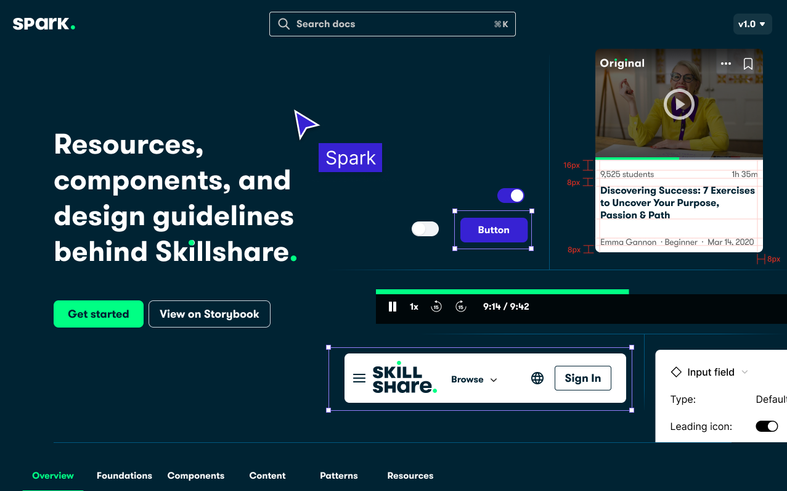Click the green video player progress bar

(502, 292)
